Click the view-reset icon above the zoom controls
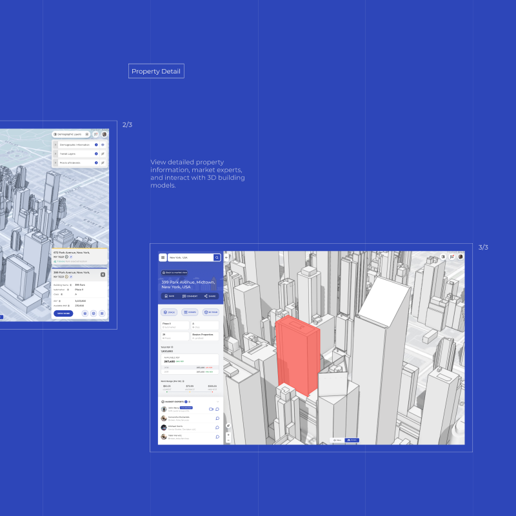 point(228,426)
